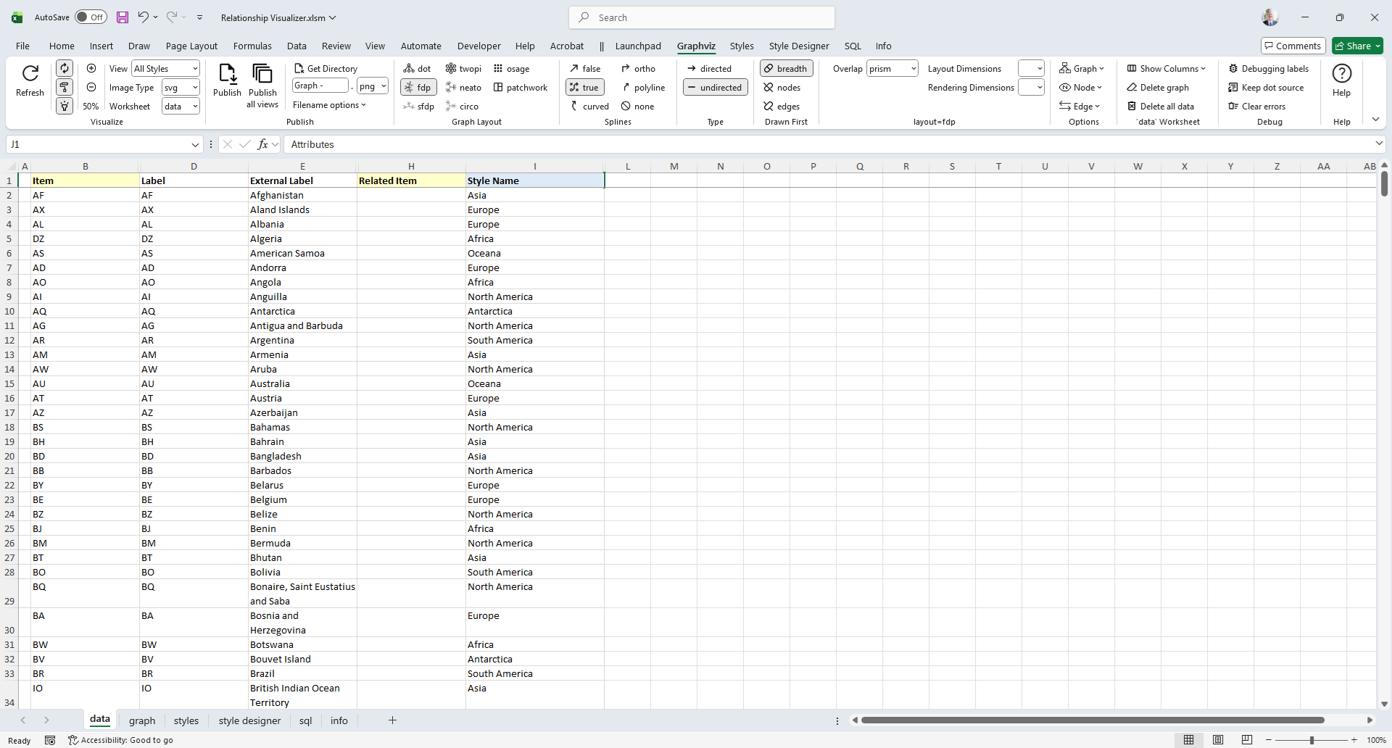Choose the circo layout engine
Viewport: 1392px width, 748px height.
pos(462,107)
